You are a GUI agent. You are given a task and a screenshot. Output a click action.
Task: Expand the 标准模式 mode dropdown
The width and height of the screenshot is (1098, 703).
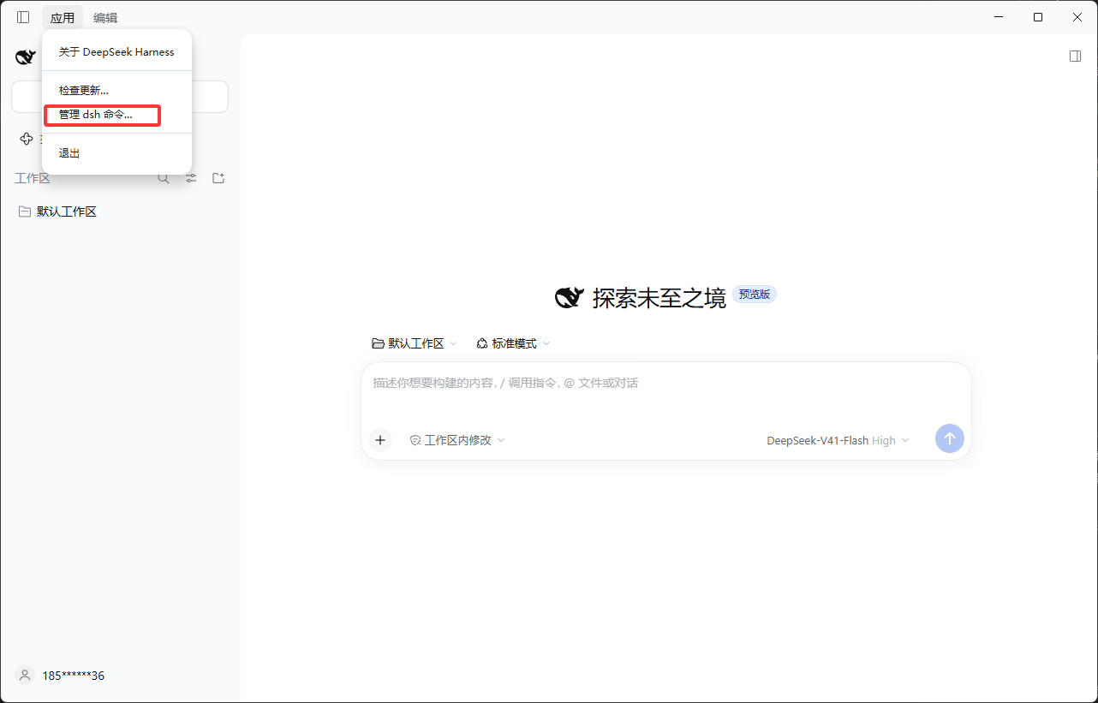[x=513, y=343]
